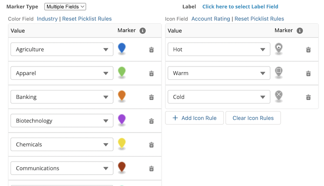Viewport: 324px width, 186px height.
Task: Open the Marker Type dropdown
Action: tap(65, 7)
